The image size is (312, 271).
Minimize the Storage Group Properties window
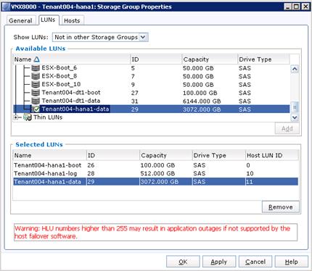tap(288, 7)
